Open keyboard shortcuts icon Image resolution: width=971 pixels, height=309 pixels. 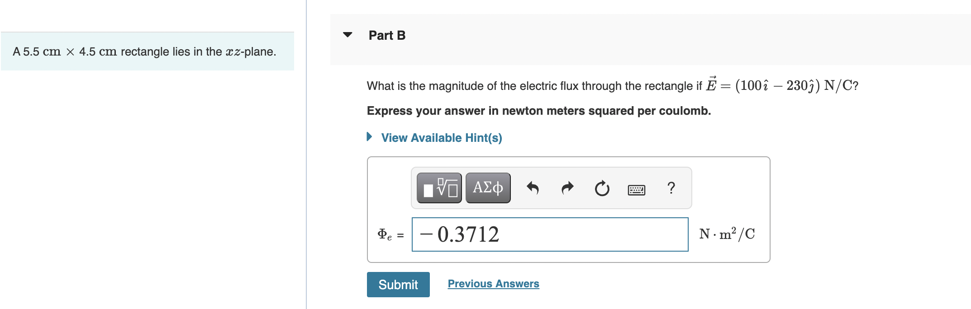pos(636,190)
